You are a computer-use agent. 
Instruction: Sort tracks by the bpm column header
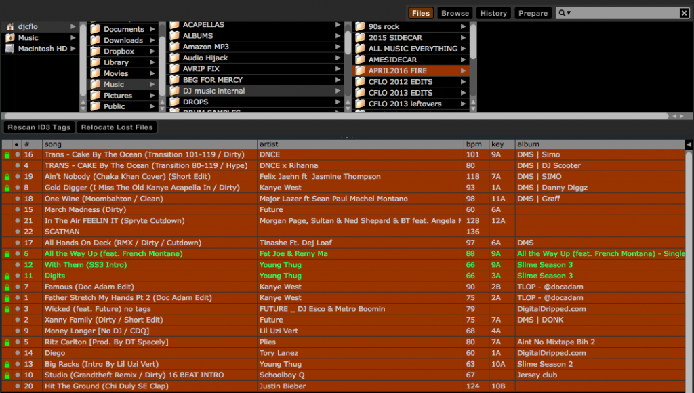tap(476, 144)
